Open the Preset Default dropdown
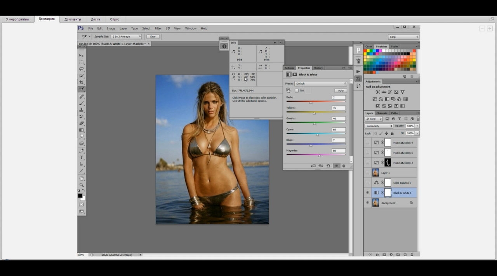 pos(321,83)
